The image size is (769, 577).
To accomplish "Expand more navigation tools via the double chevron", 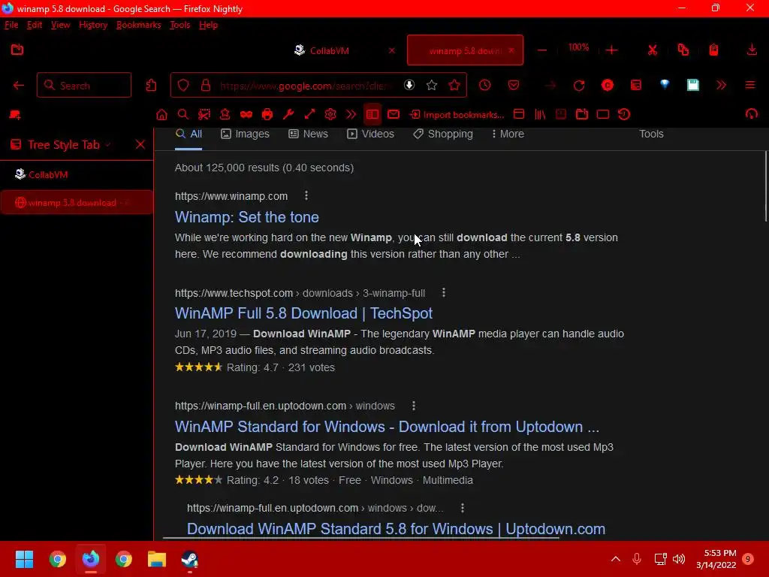I will [721, 86].
